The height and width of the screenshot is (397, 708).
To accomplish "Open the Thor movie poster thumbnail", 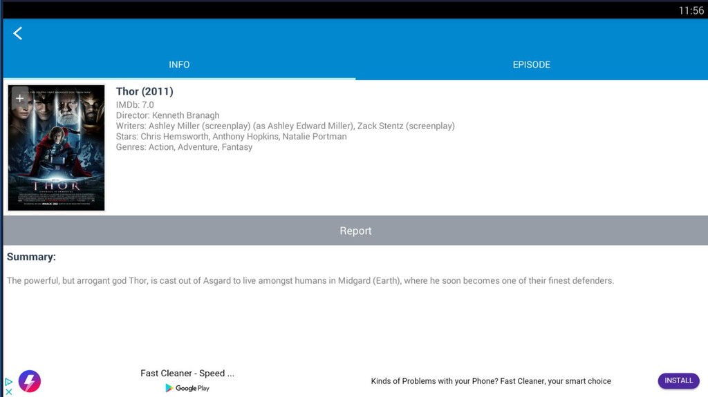I will point(56,148).
